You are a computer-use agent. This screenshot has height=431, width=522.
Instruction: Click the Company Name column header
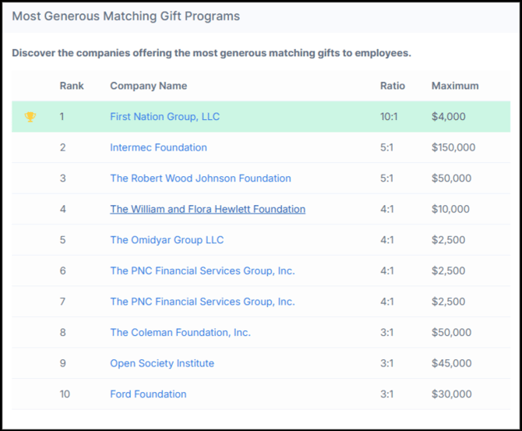click(x=148, y=86)
